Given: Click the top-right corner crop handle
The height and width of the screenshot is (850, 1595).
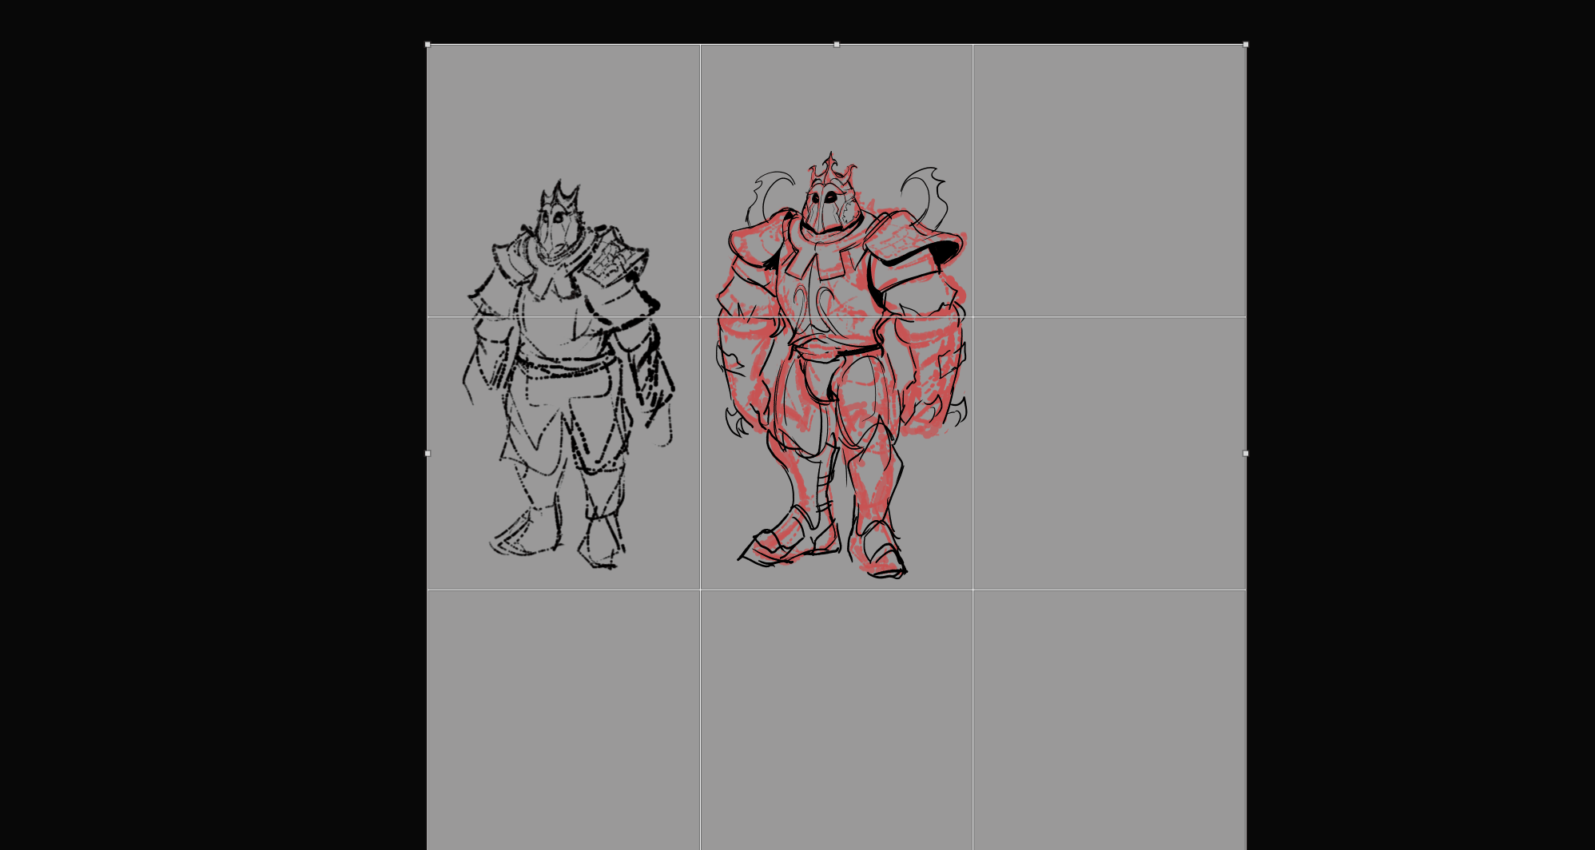Looking at the screenshot, I should (1245, 45).
